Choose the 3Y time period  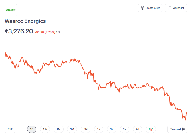coord(112,129)
